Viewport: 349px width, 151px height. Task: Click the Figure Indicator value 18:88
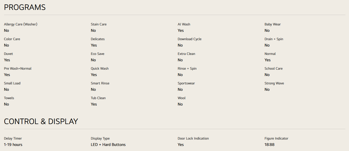pyautogui.click(x=269, y=145)
